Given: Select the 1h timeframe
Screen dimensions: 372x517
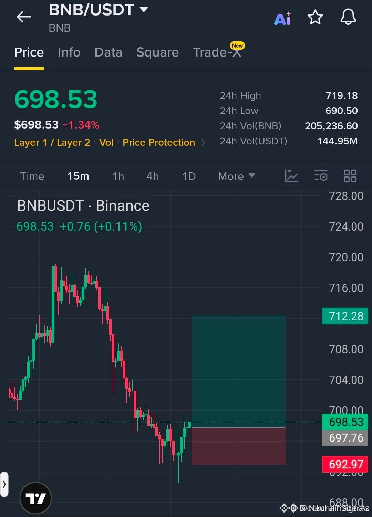Looking at the screenshot, I should point(118,176).
